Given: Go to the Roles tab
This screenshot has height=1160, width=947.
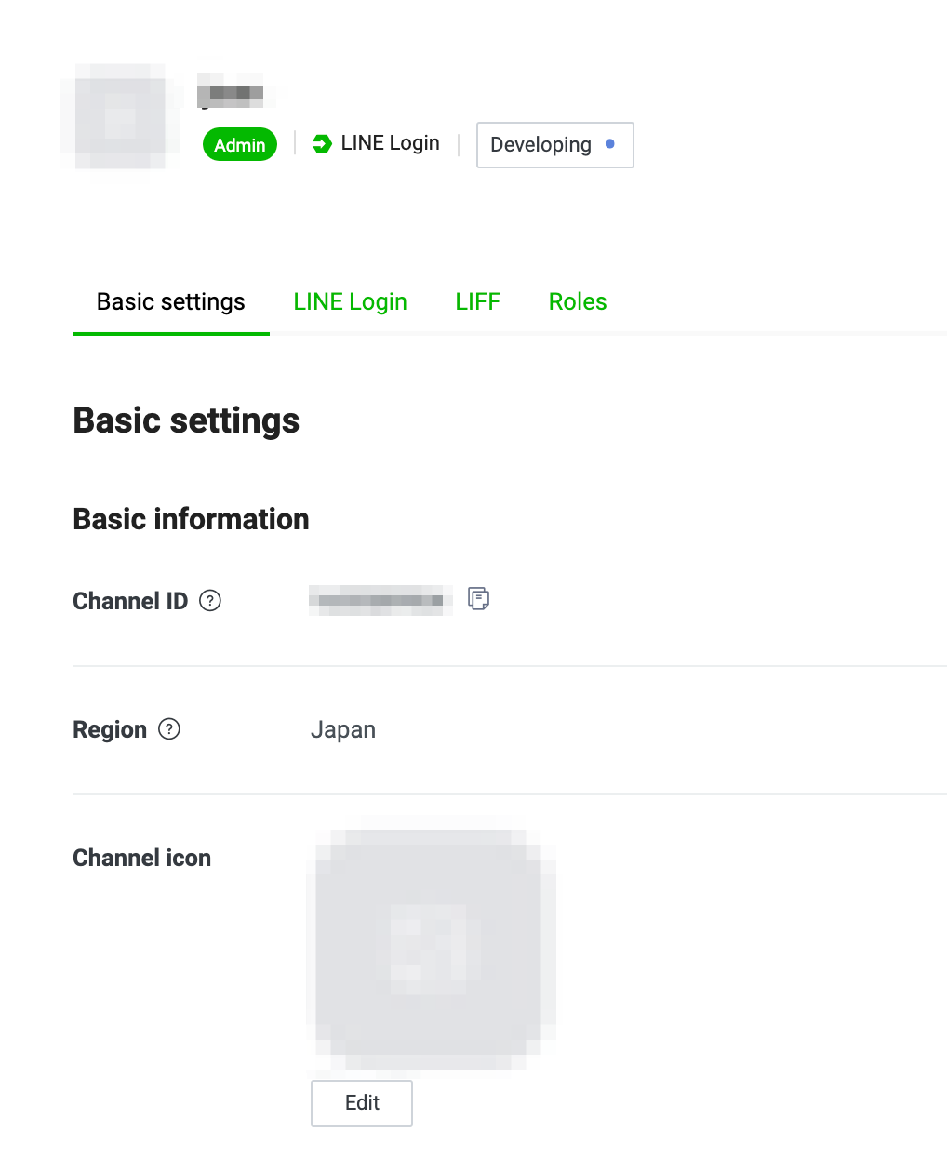Looking at the screenshot, I should (x=578, y=302).
